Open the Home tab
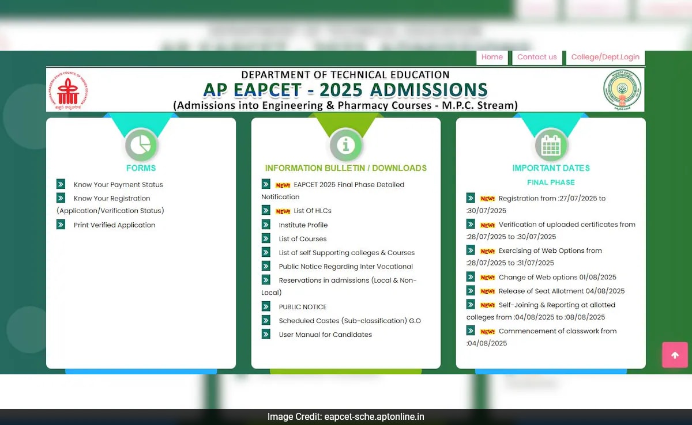The image size is (692, 425). click(x=492, y=57)
